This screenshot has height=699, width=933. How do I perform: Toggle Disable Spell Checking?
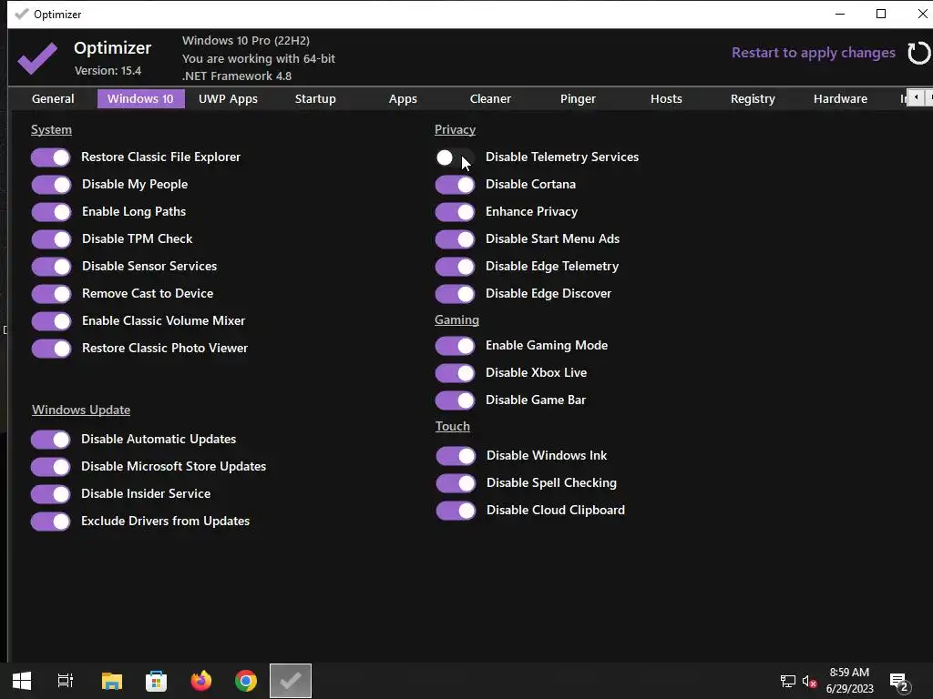click(x=456, y=483)
